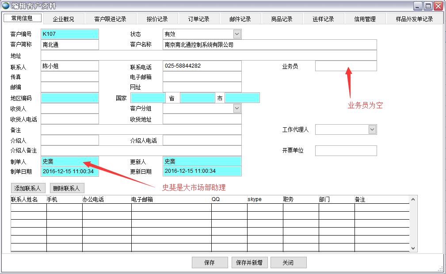
Task: Click the 关闭 button
Action: pos(288,263)
